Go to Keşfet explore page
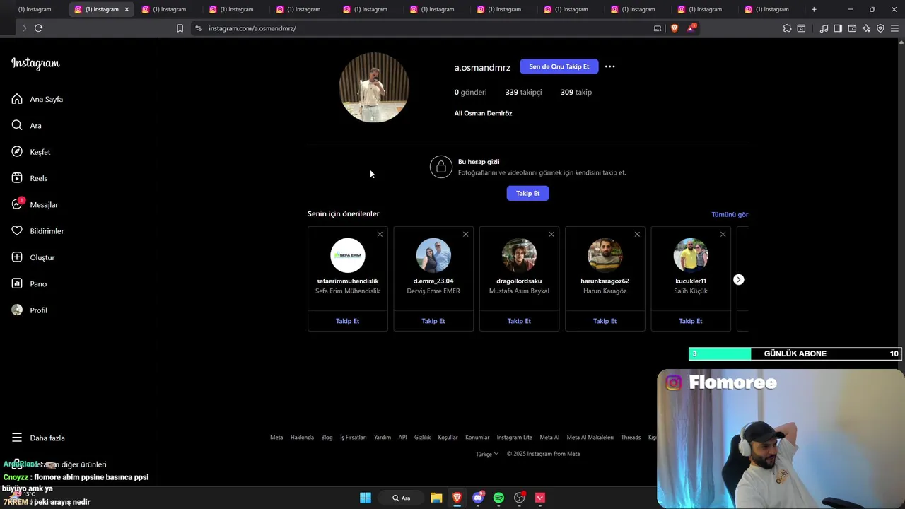The height and width of the screenshot is (509, 905). [31, 152]
